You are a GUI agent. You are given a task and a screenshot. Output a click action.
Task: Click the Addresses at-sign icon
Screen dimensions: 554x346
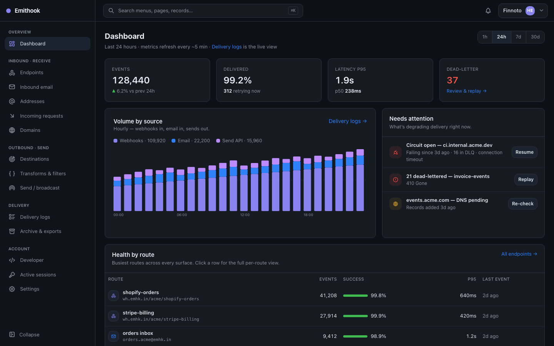pyautogui.click(x=12, y=101)
